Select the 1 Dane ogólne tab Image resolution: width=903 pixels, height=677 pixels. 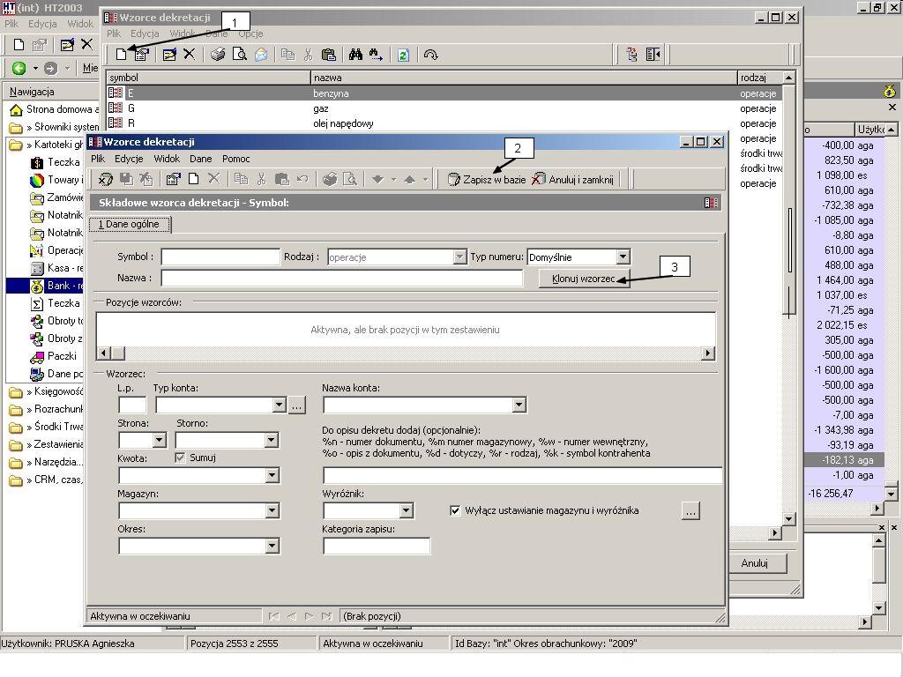[130, 224]
